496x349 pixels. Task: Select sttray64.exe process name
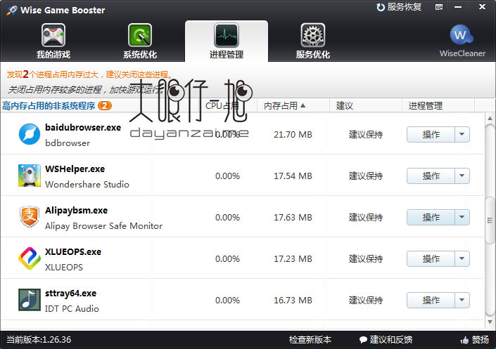[70, 294]
